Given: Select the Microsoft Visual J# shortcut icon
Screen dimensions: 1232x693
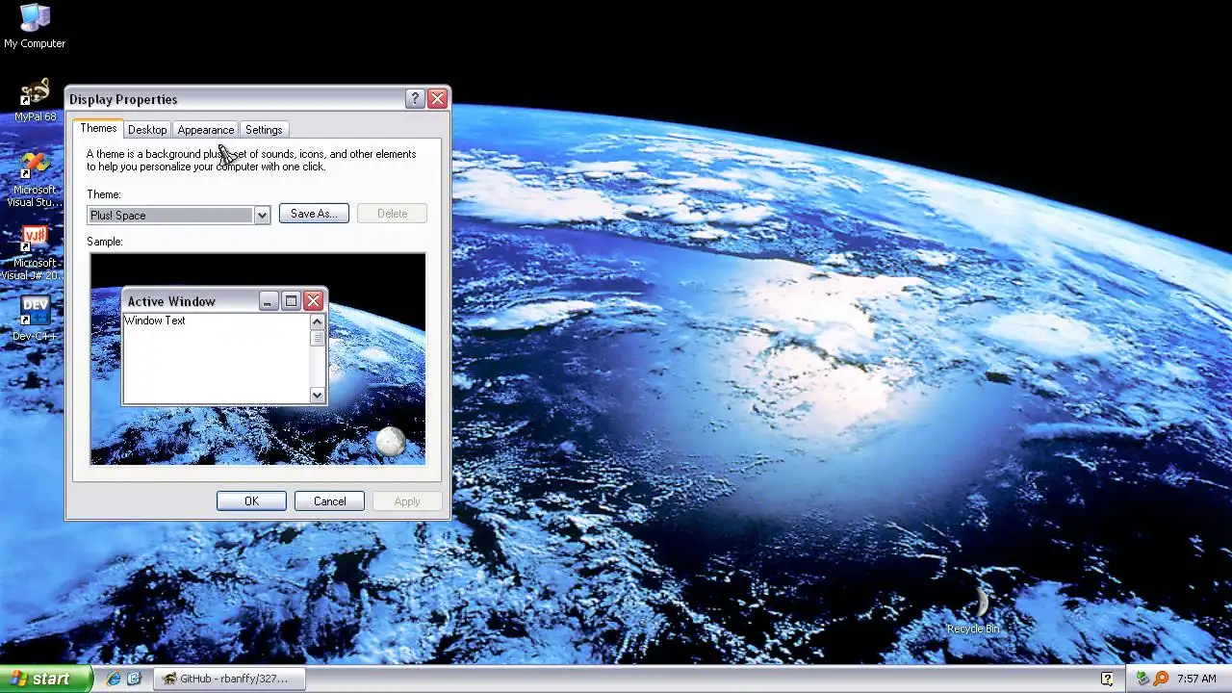Looking at the screenshot, I should tap(35, 253).
